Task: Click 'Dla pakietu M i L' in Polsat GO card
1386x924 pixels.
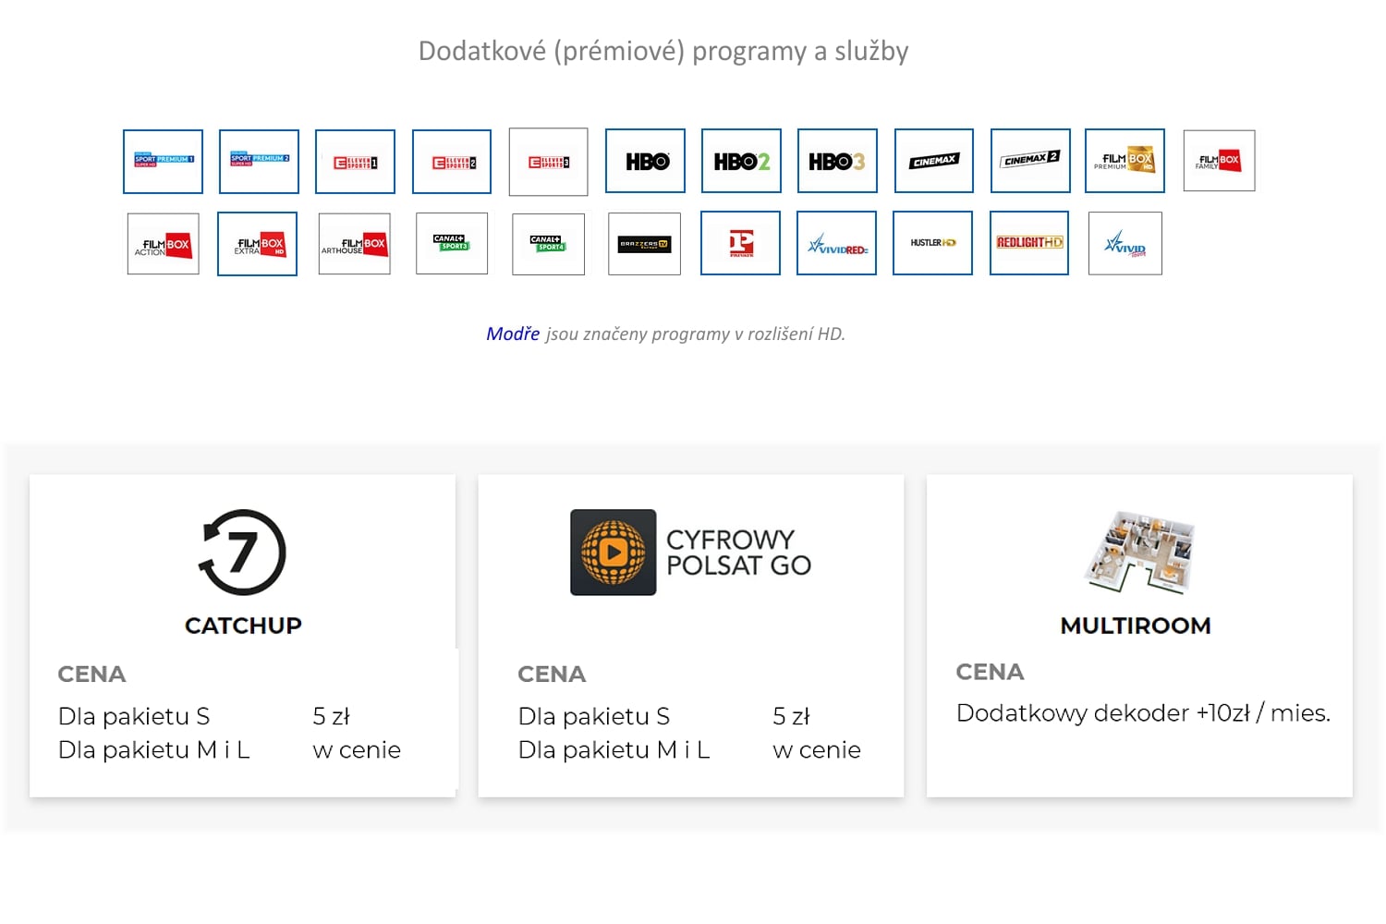Action: (x=614, y=750)
